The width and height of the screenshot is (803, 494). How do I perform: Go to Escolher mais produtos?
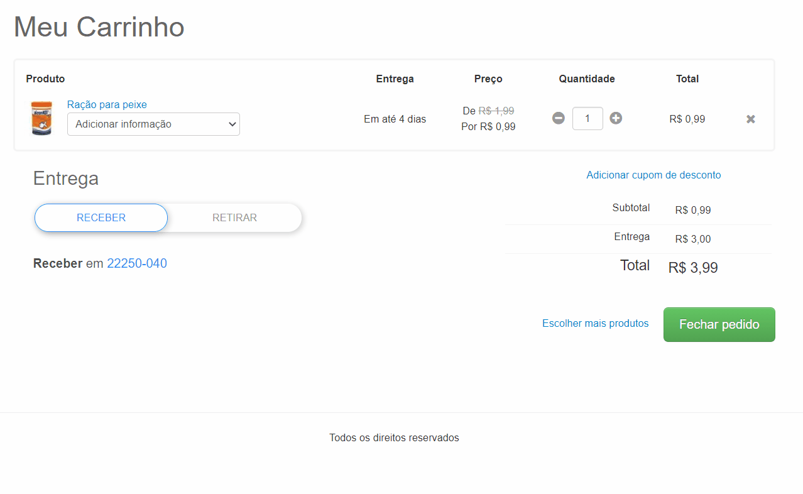595,323
